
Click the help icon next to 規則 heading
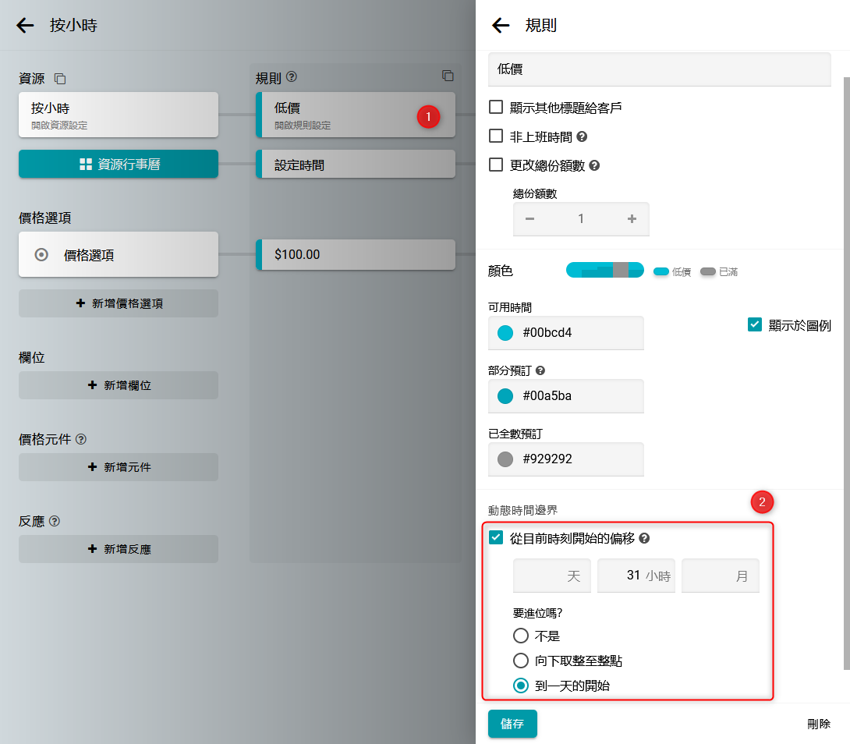coord(292,77)
